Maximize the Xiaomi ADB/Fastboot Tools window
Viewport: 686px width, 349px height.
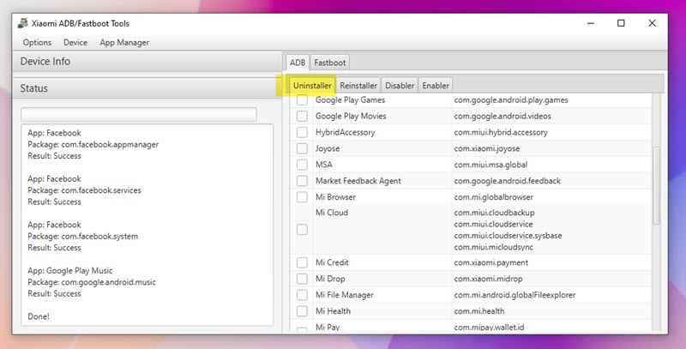tap(620, 23)
